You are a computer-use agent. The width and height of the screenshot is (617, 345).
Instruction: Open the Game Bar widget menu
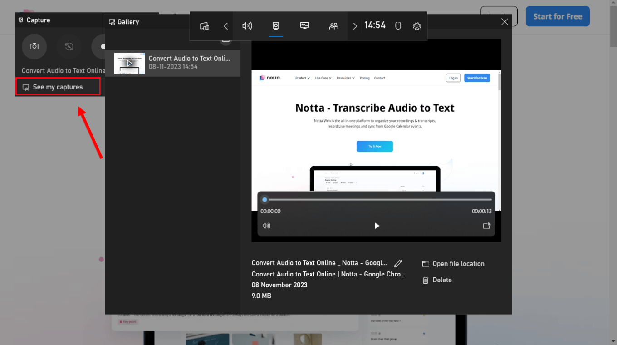tap(204, 26)
